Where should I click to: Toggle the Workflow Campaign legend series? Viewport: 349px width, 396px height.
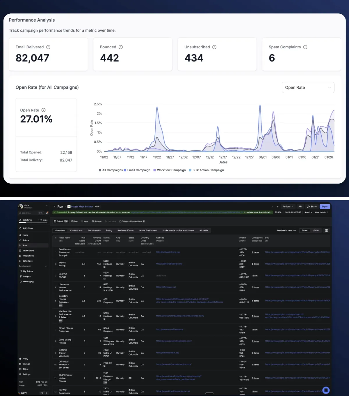pyautogui.click(x=170, y=170)
